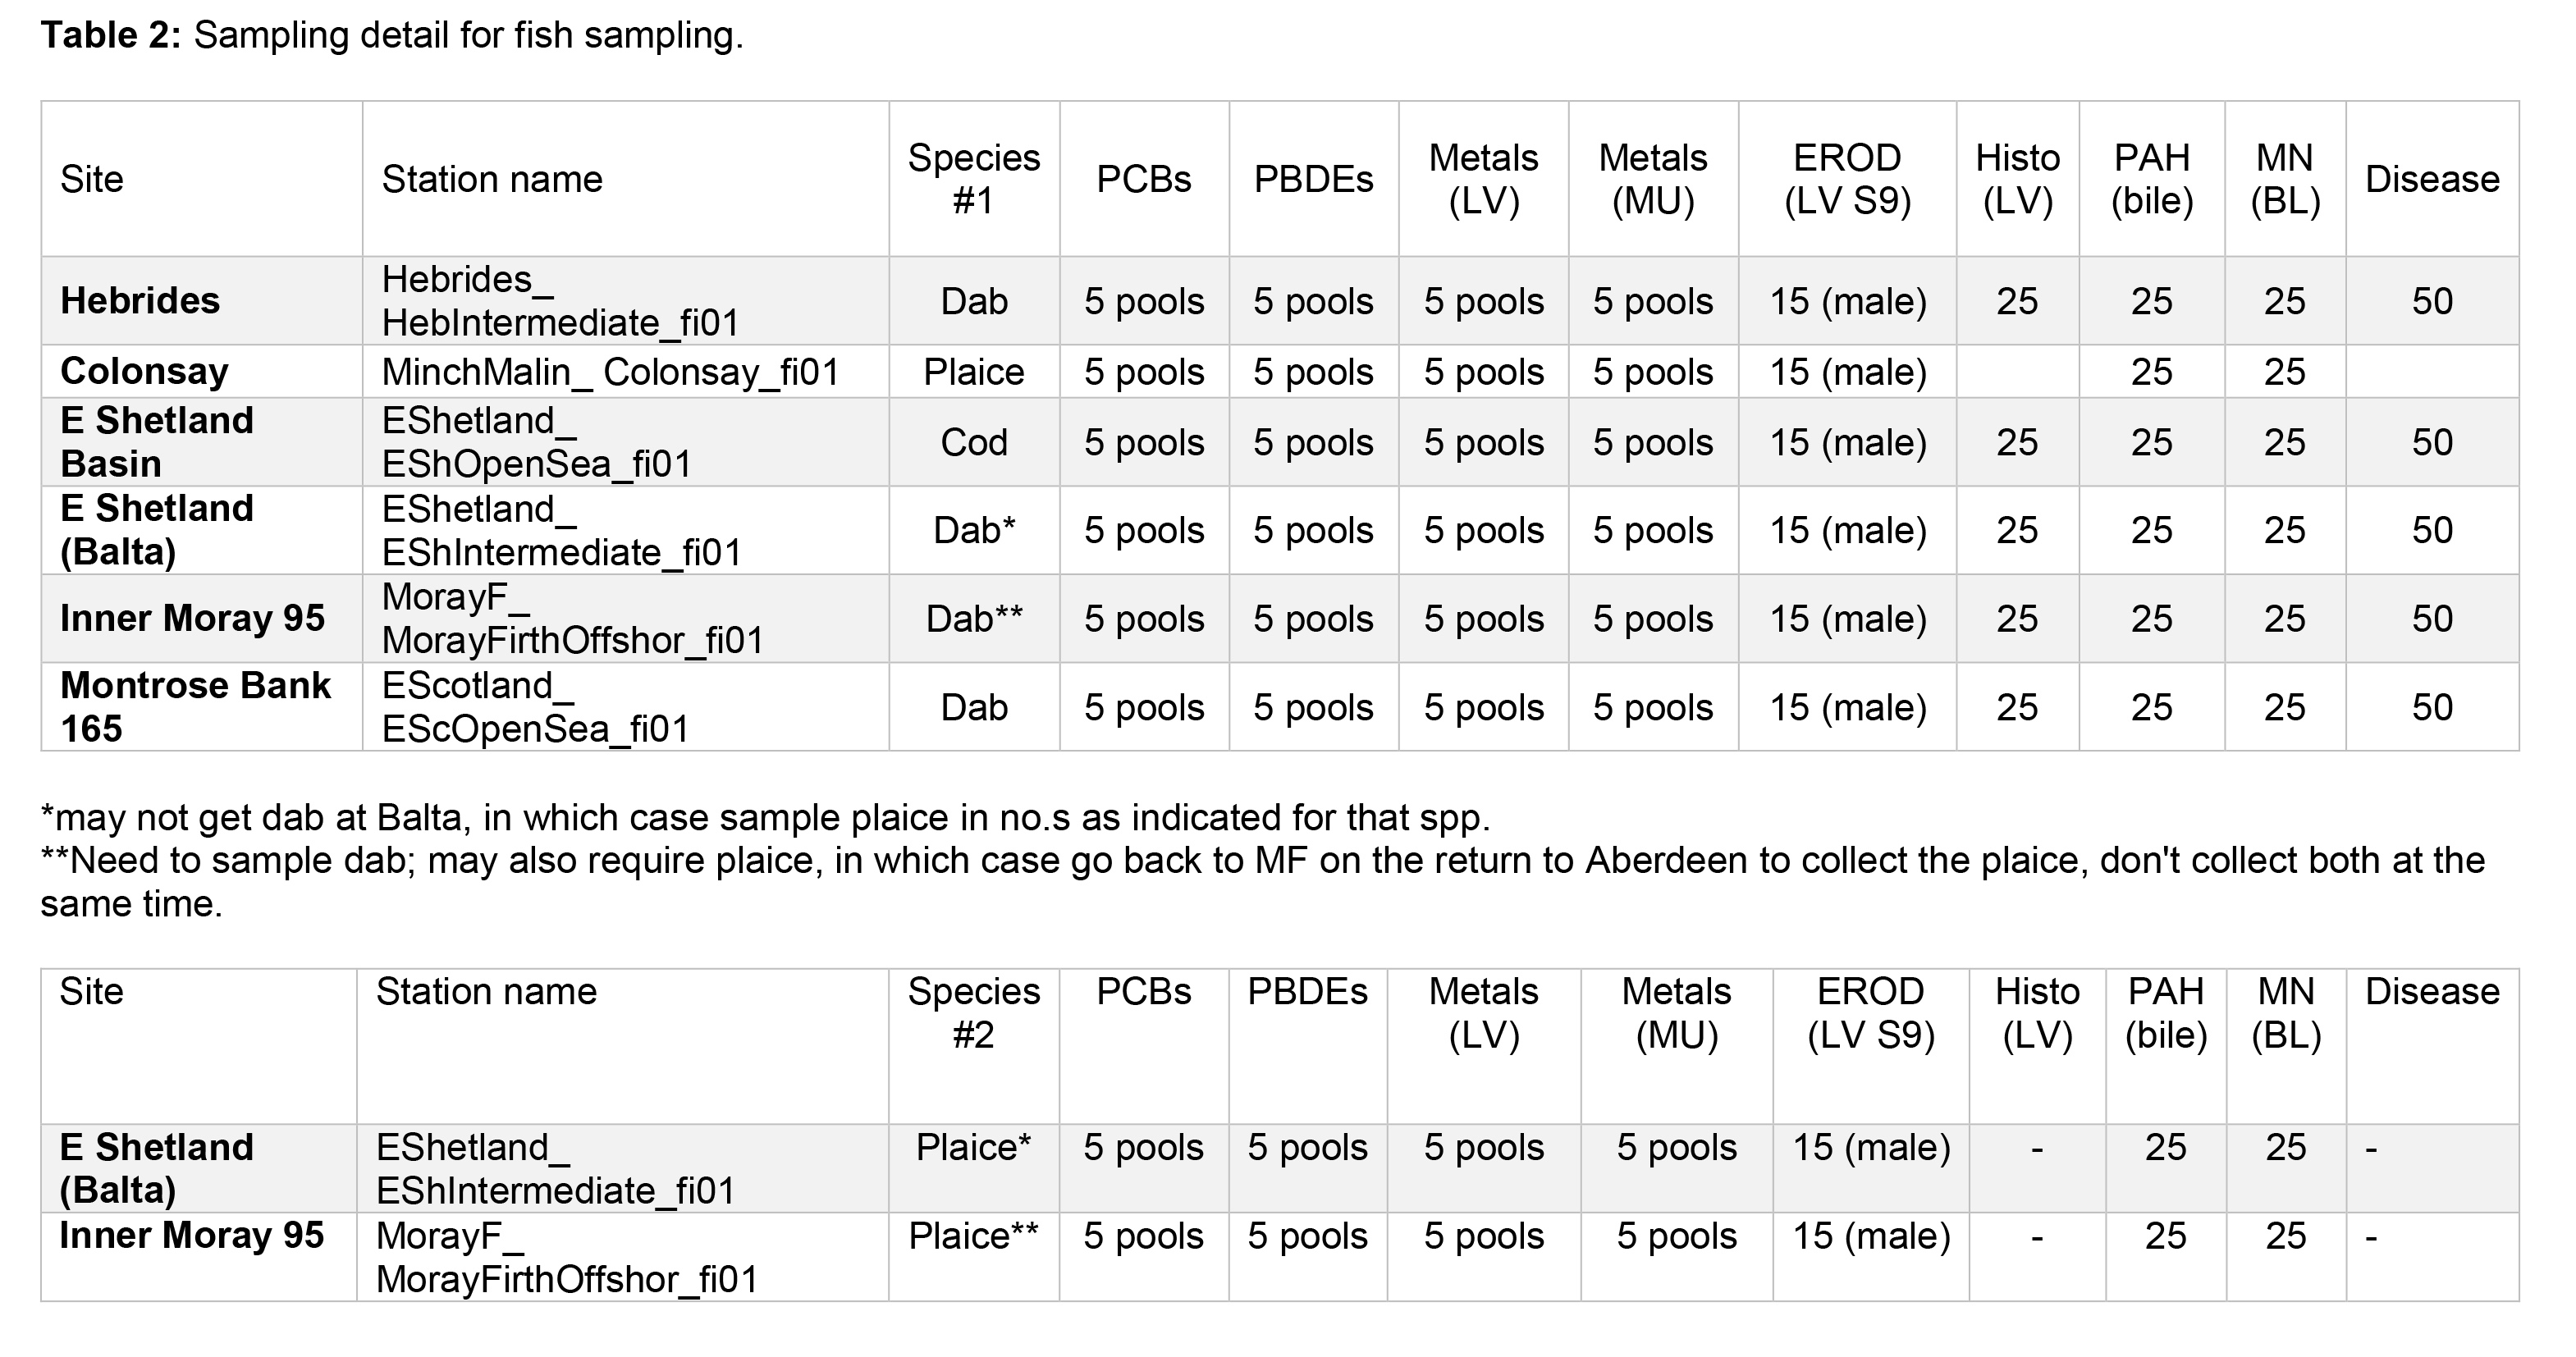Screen dimensions: 2576x1357
Task: Select the Plaice** species cell
Action: point(973,1237)
